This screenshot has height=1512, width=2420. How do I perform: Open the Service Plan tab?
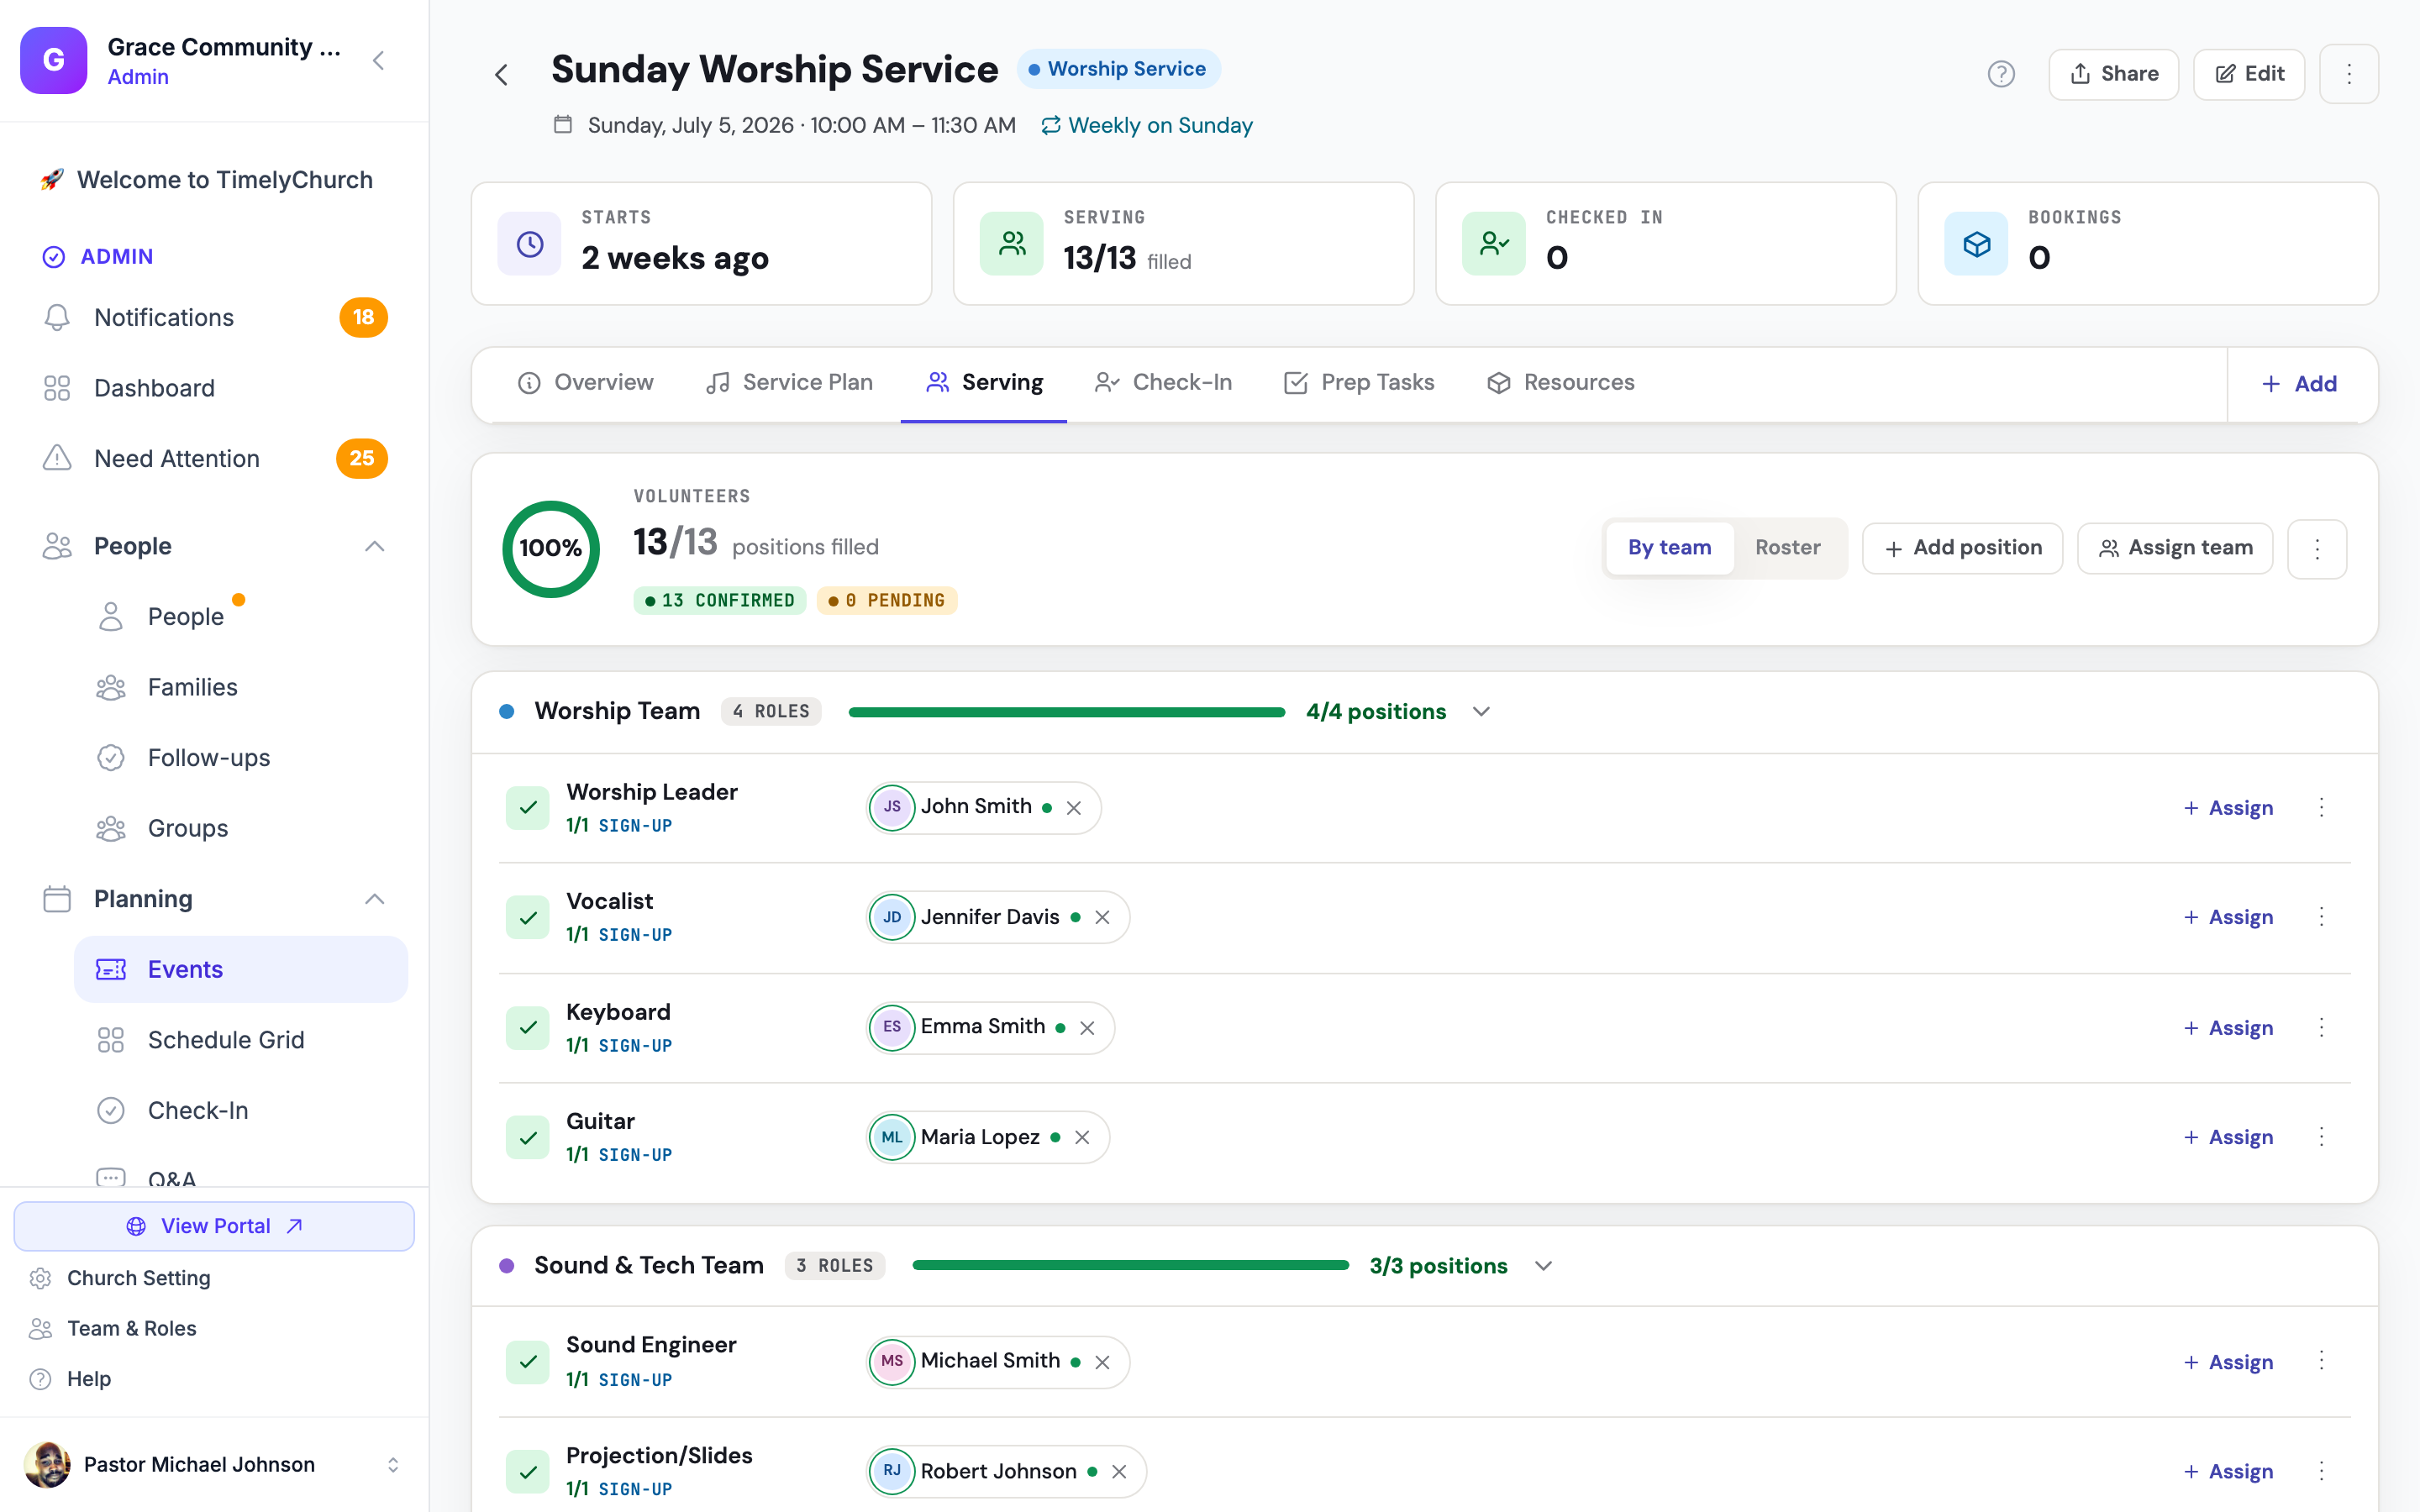[788, 383]
